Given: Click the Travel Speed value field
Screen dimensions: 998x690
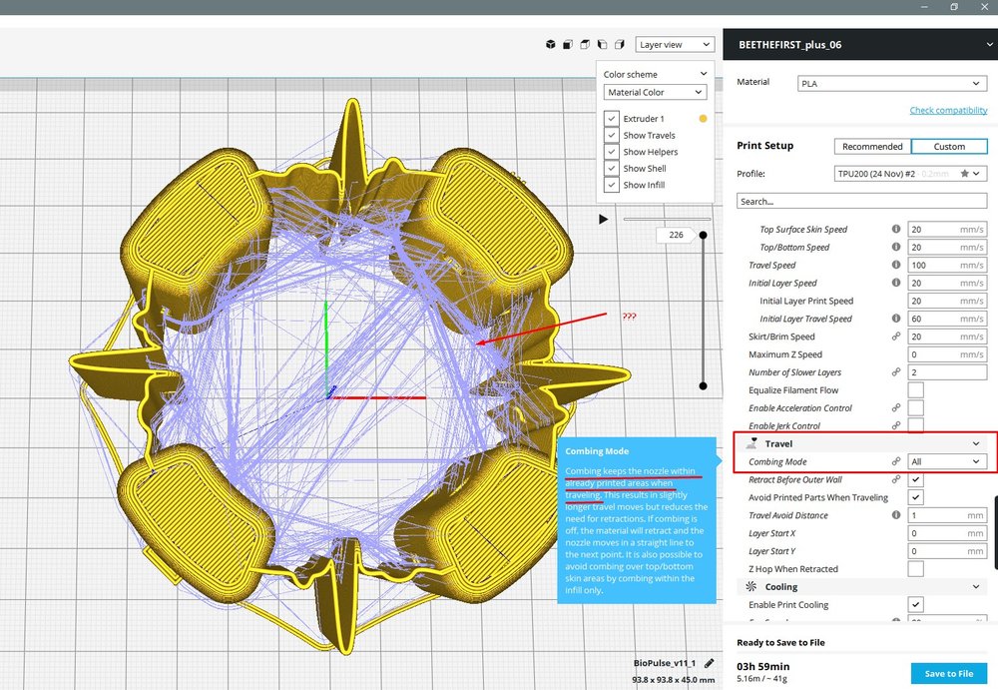Looking at the screenshot, I should pyautogui.click(x=947, y=265).
